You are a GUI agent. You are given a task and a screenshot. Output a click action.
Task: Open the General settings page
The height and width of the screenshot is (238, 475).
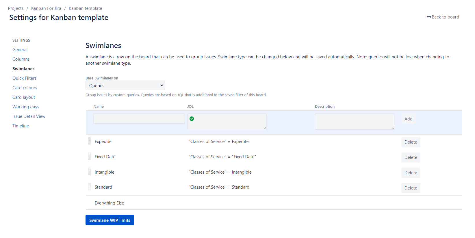pos(20,50)
